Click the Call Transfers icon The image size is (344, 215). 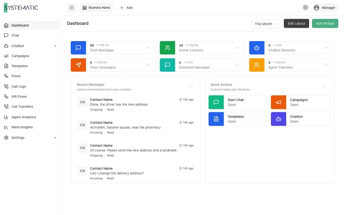click(x=6, y=107)
